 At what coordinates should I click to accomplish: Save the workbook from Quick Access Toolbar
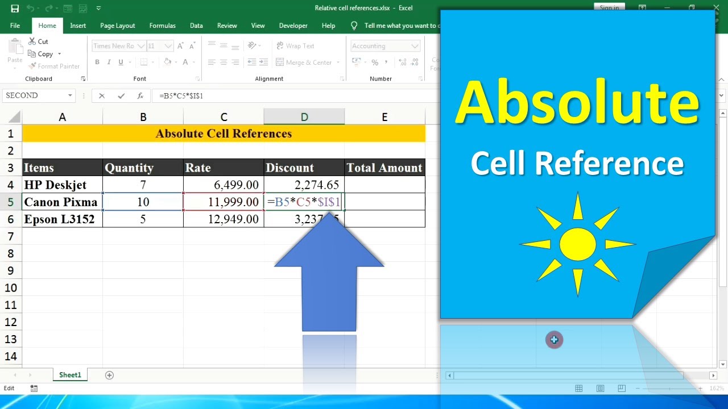click(x=15, y=9)
